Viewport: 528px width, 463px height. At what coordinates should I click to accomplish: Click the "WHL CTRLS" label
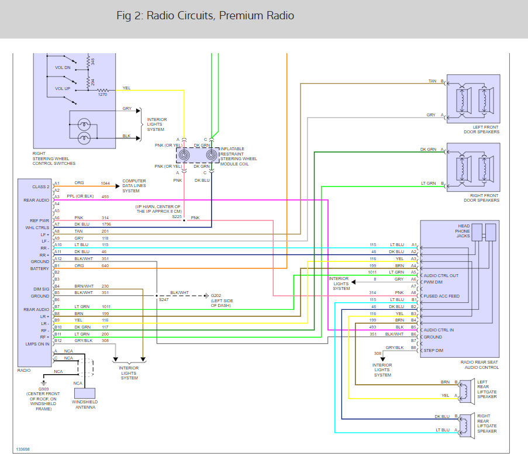[x=37, y=227]
